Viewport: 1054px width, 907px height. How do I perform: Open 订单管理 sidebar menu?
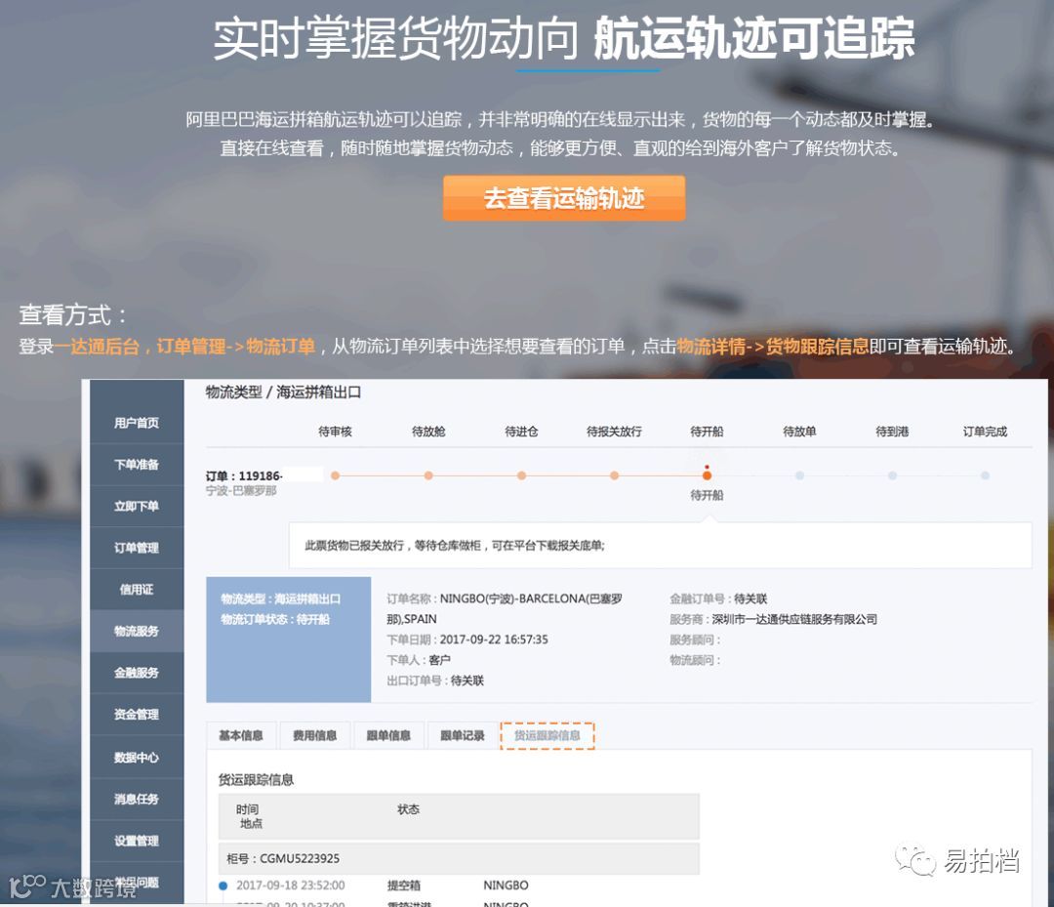pyautogui.click(x=137, y=548)
